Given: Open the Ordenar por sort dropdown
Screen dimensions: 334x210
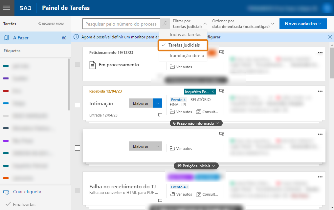Looking at the screenshot, I should [243, 24].
